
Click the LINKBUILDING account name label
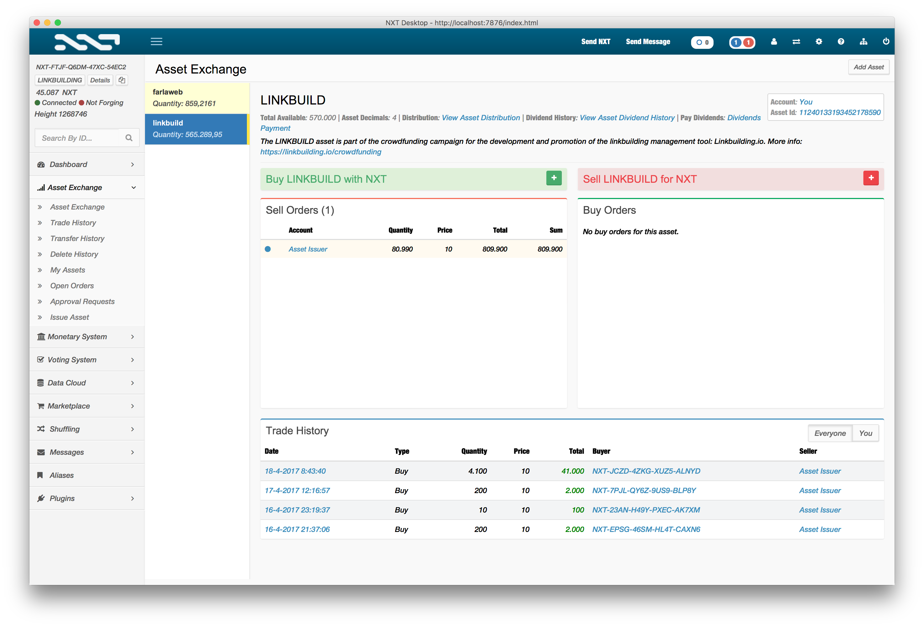point(60,80)
